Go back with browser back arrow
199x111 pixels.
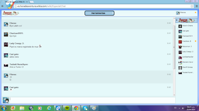(x=2, y=6)
